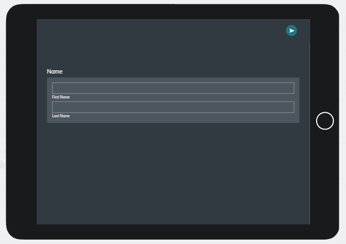Focus the Last Name text box

pyautogui.click(x=173, y=107)
